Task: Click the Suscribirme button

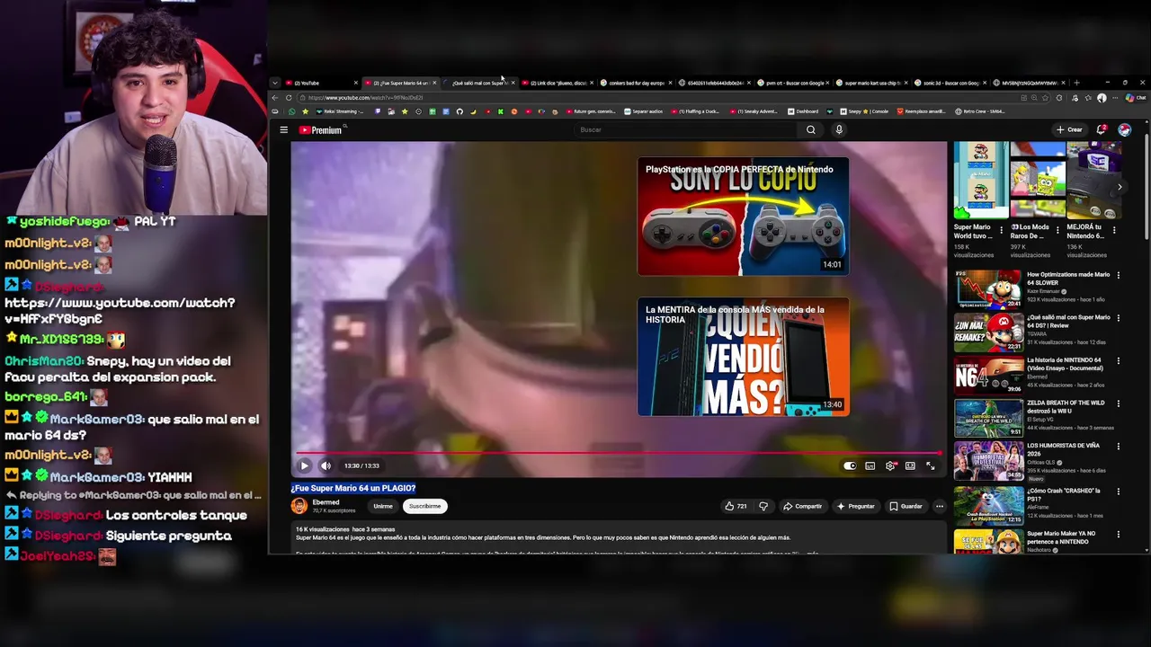Action: 424,506
